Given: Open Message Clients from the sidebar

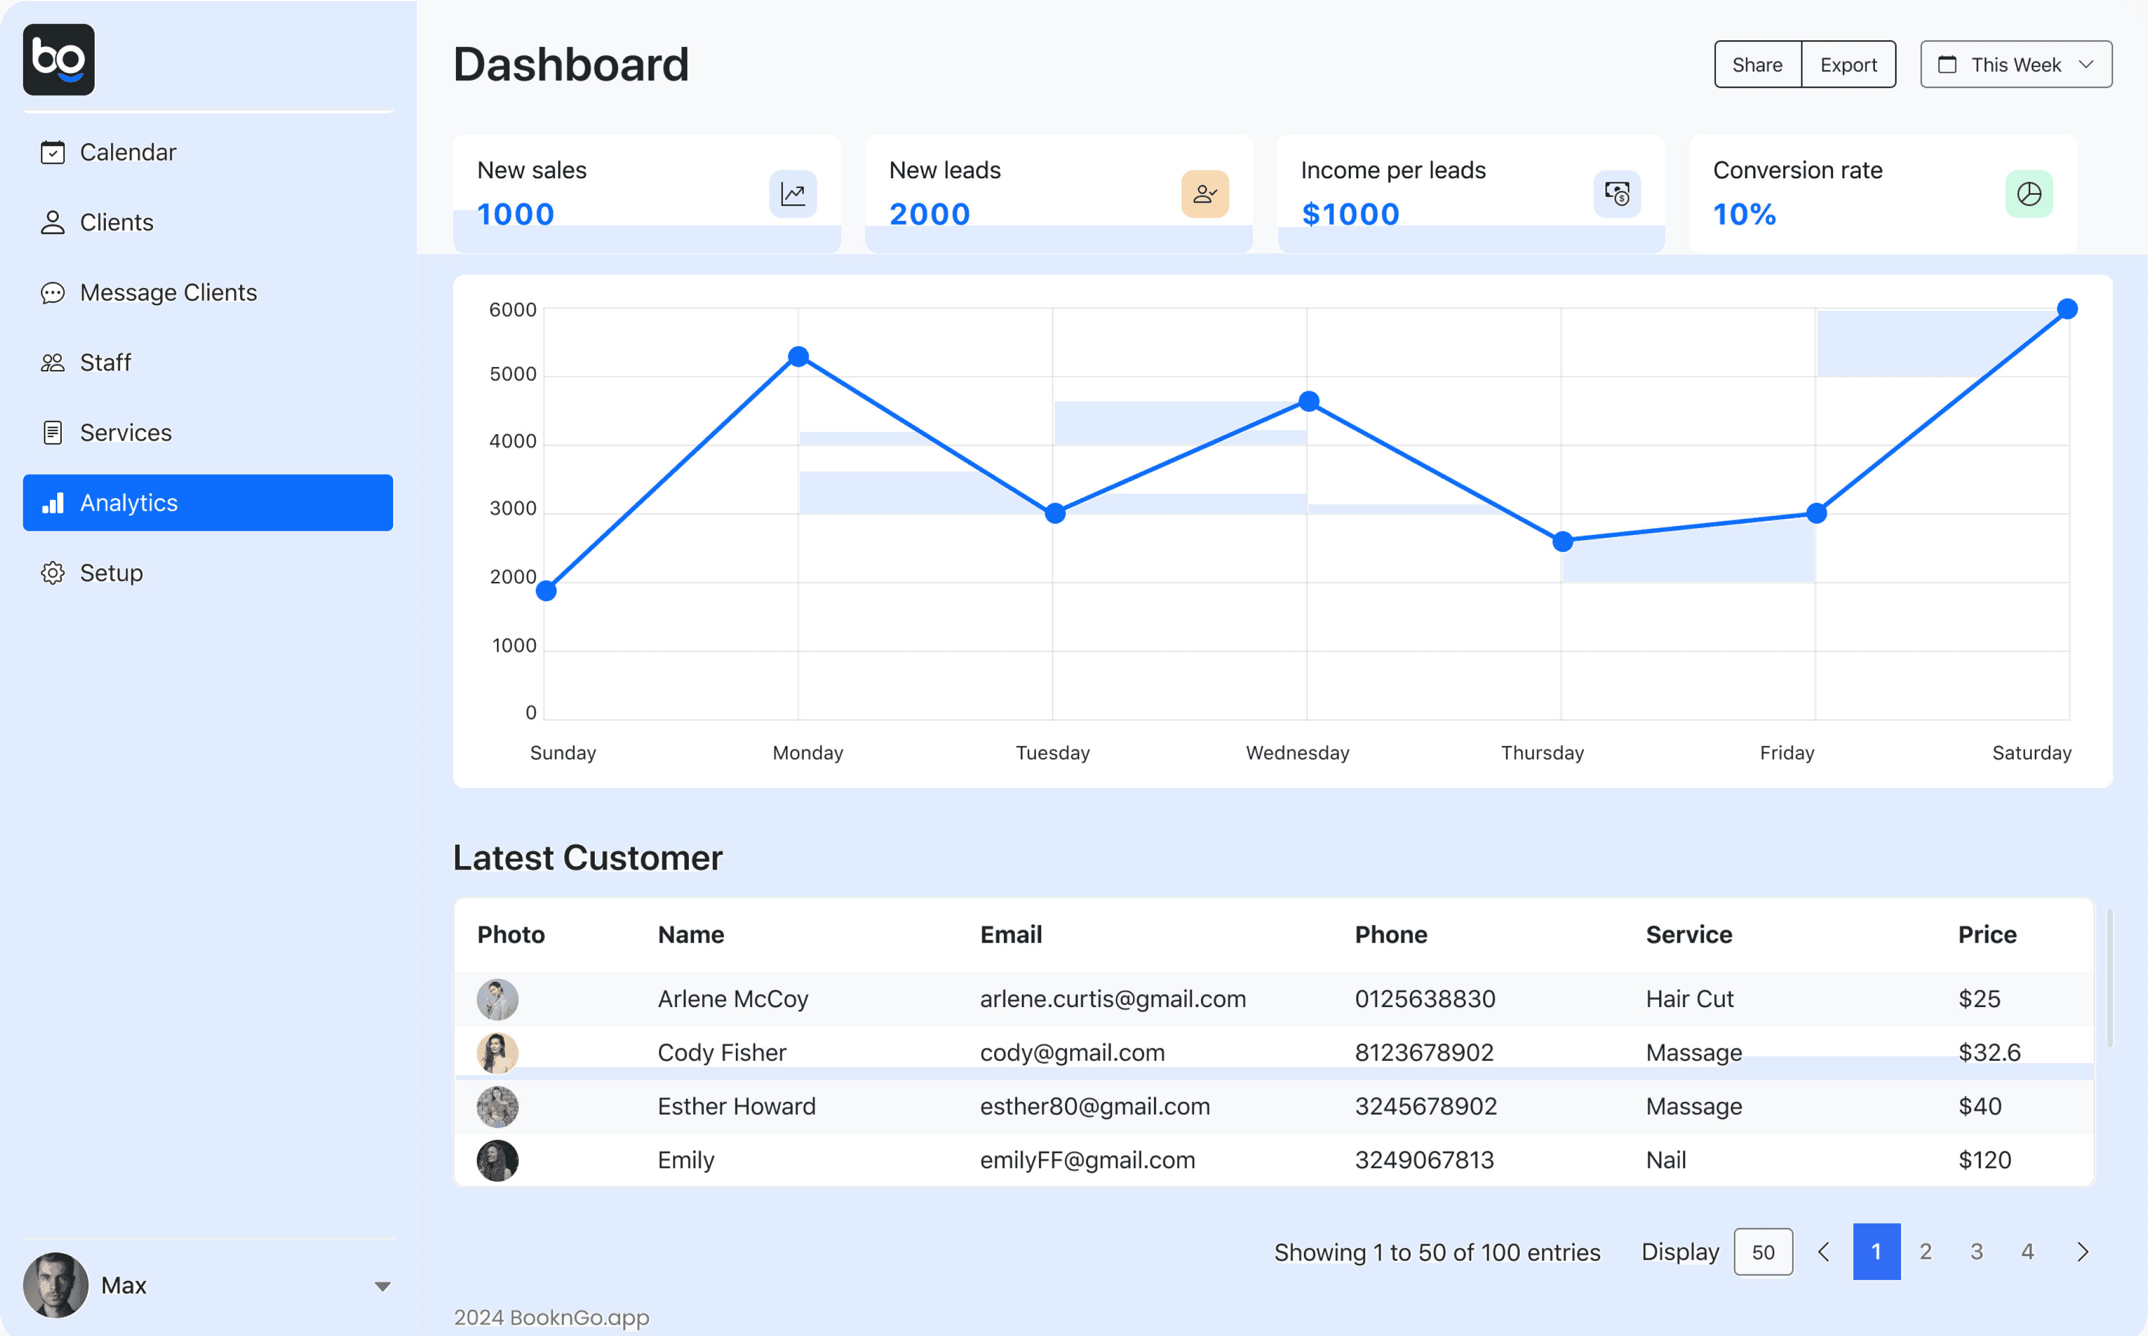Looking at the screenshot, I should click(x=168, y=293).
